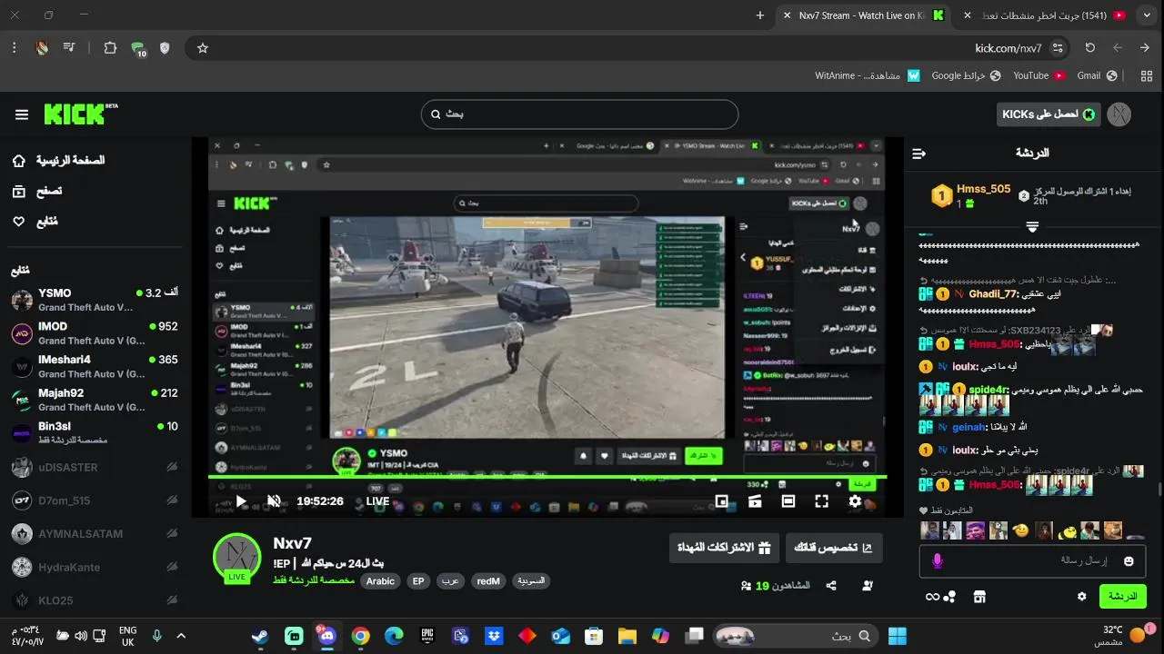Open IMeshari4 channel in following list
Screen dimensions: 1164x654
point(95,366)
